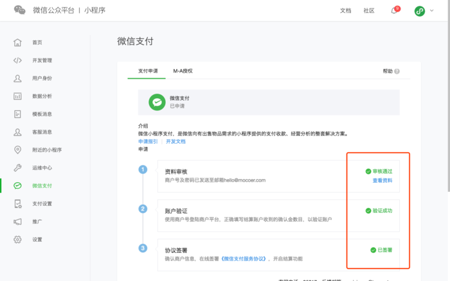The image size is (450, 281).
Task: Click the 已签署 green check icon
Action: [x=373, y=250]
